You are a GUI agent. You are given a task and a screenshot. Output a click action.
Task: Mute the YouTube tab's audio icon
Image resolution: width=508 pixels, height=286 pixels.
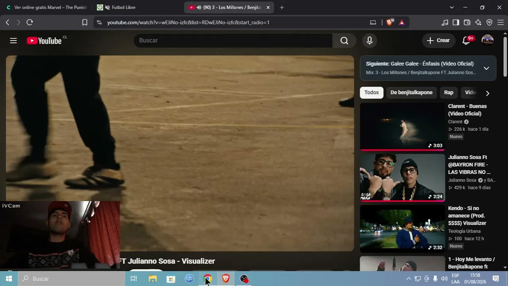(x=199, y=7)
